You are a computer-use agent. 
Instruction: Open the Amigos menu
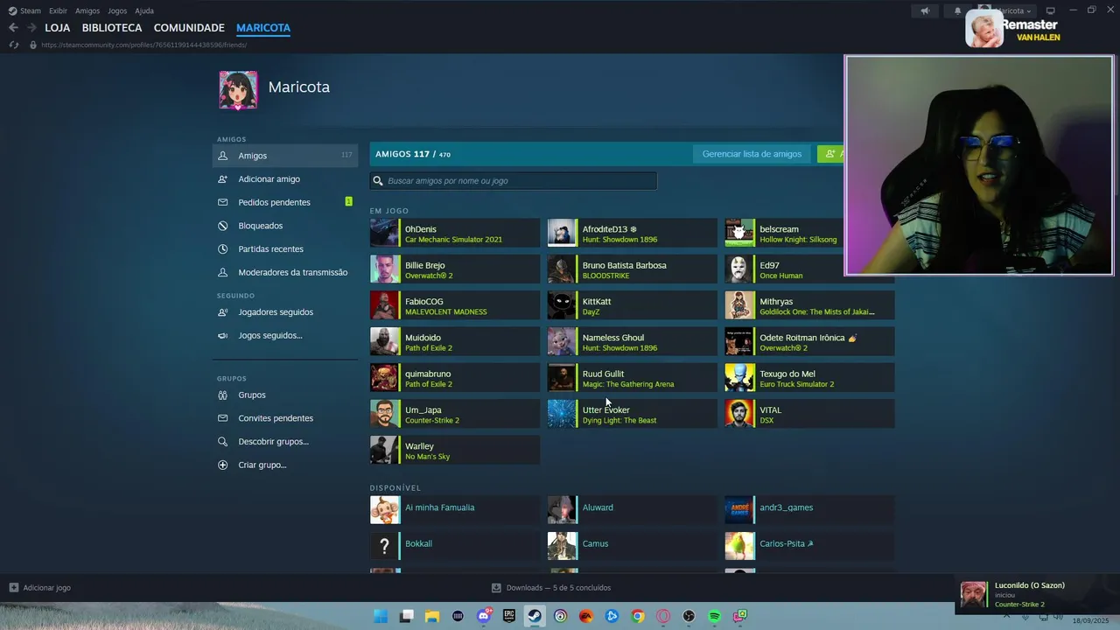(x=87, y=10)
